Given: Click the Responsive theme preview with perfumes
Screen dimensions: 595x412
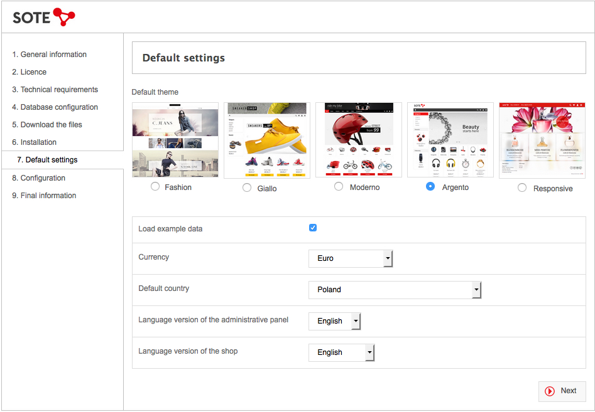Looking at the screenshot, I should click(542, 140).
